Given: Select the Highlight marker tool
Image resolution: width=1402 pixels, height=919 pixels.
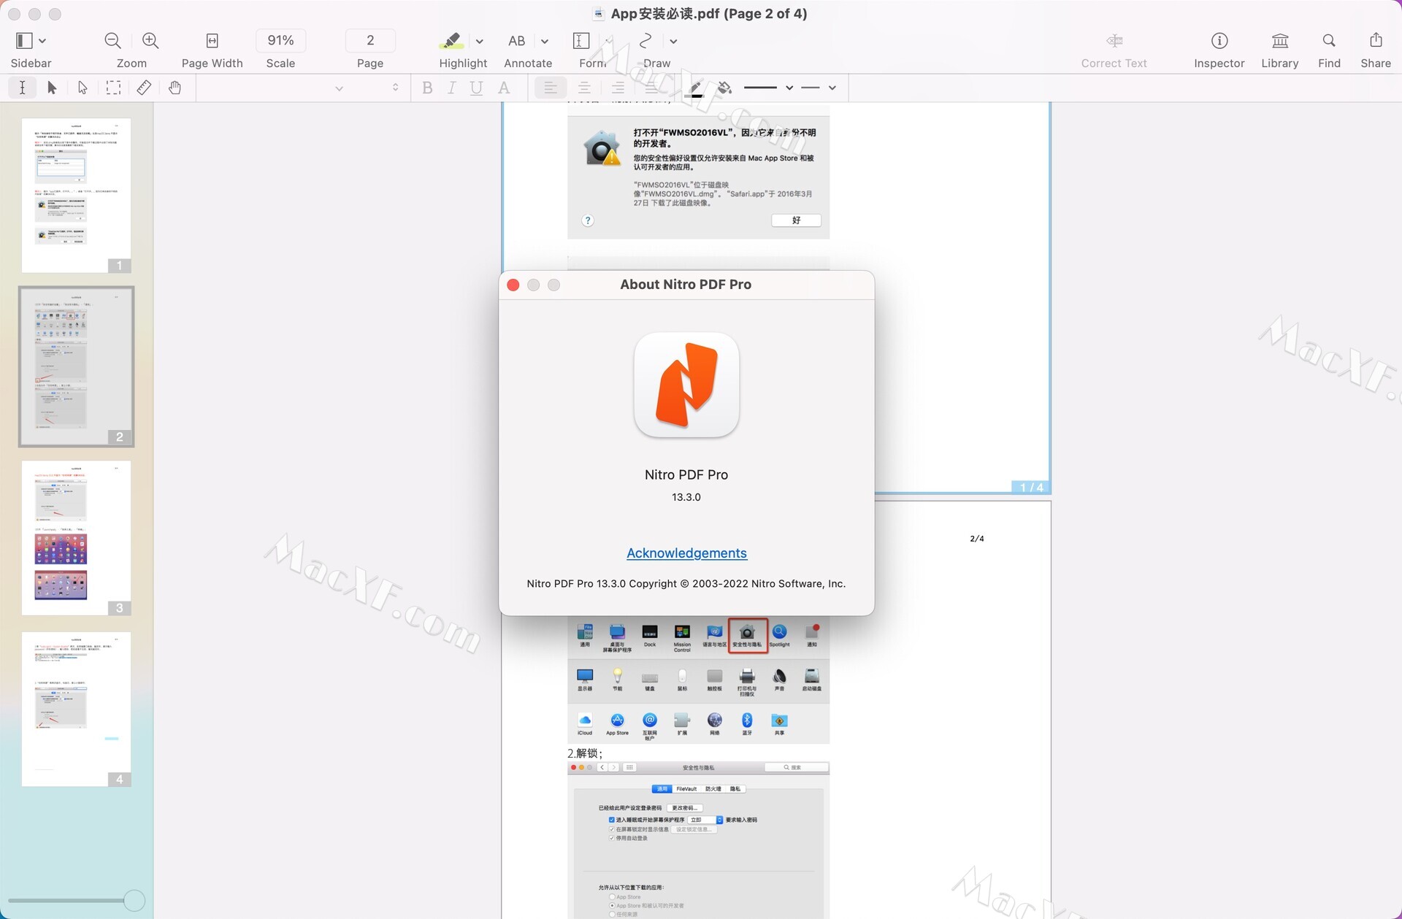Looking at the screenshot, I should 451,41.
